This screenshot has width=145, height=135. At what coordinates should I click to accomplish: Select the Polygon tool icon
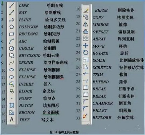coord(12,27)
